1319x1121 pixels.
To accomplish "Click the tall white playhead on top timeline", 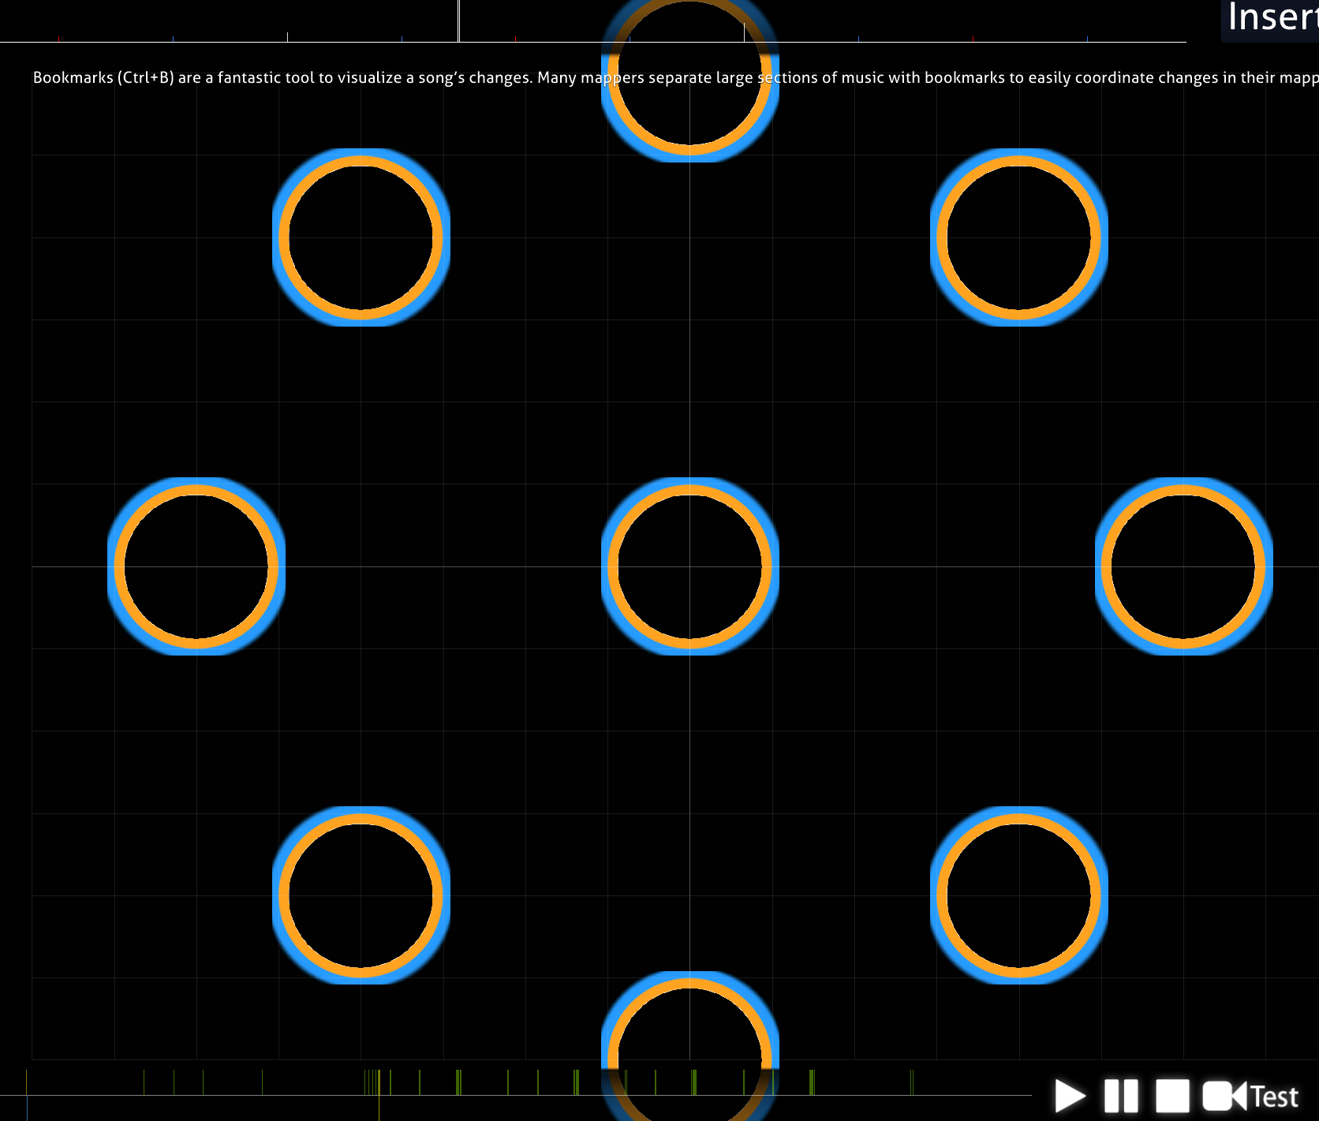I will click(x=459, y=21).
